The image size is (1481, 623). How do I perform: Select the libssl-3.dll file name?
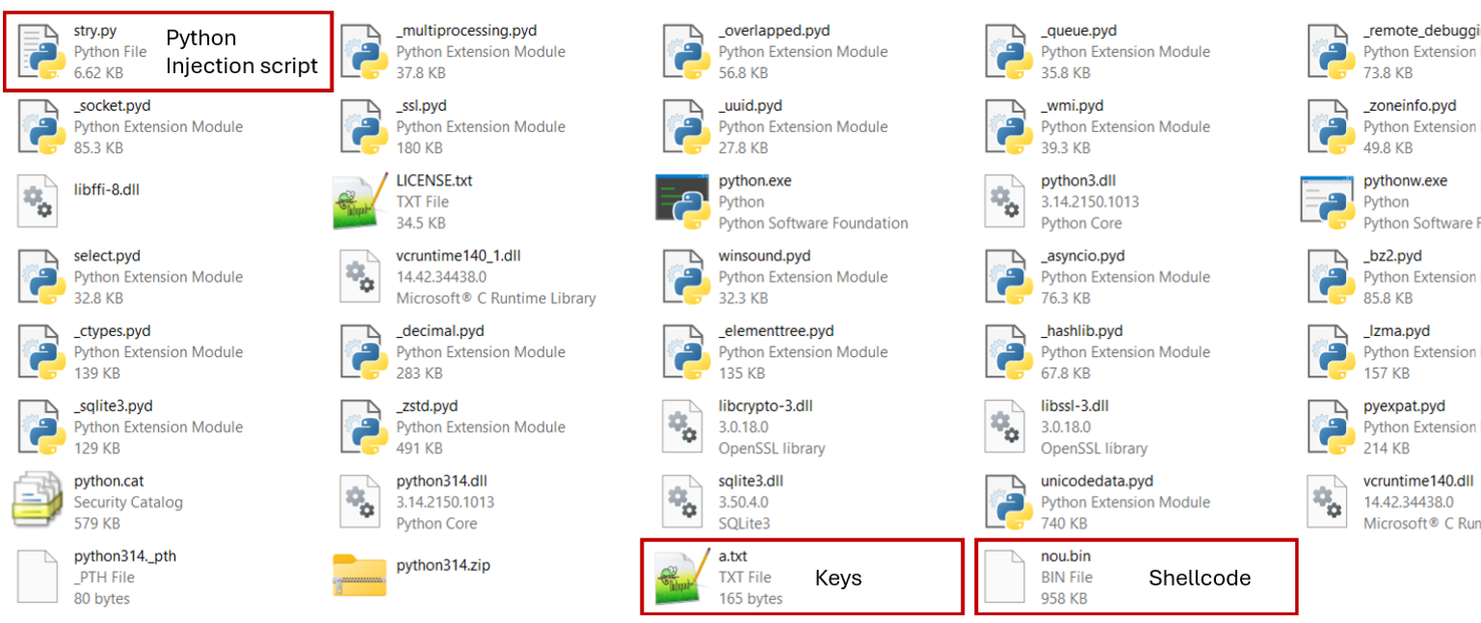point(1074,406)
